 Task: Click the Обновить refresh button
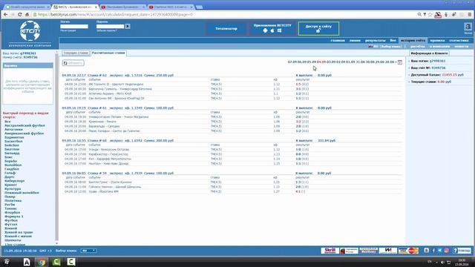[73, 63]
